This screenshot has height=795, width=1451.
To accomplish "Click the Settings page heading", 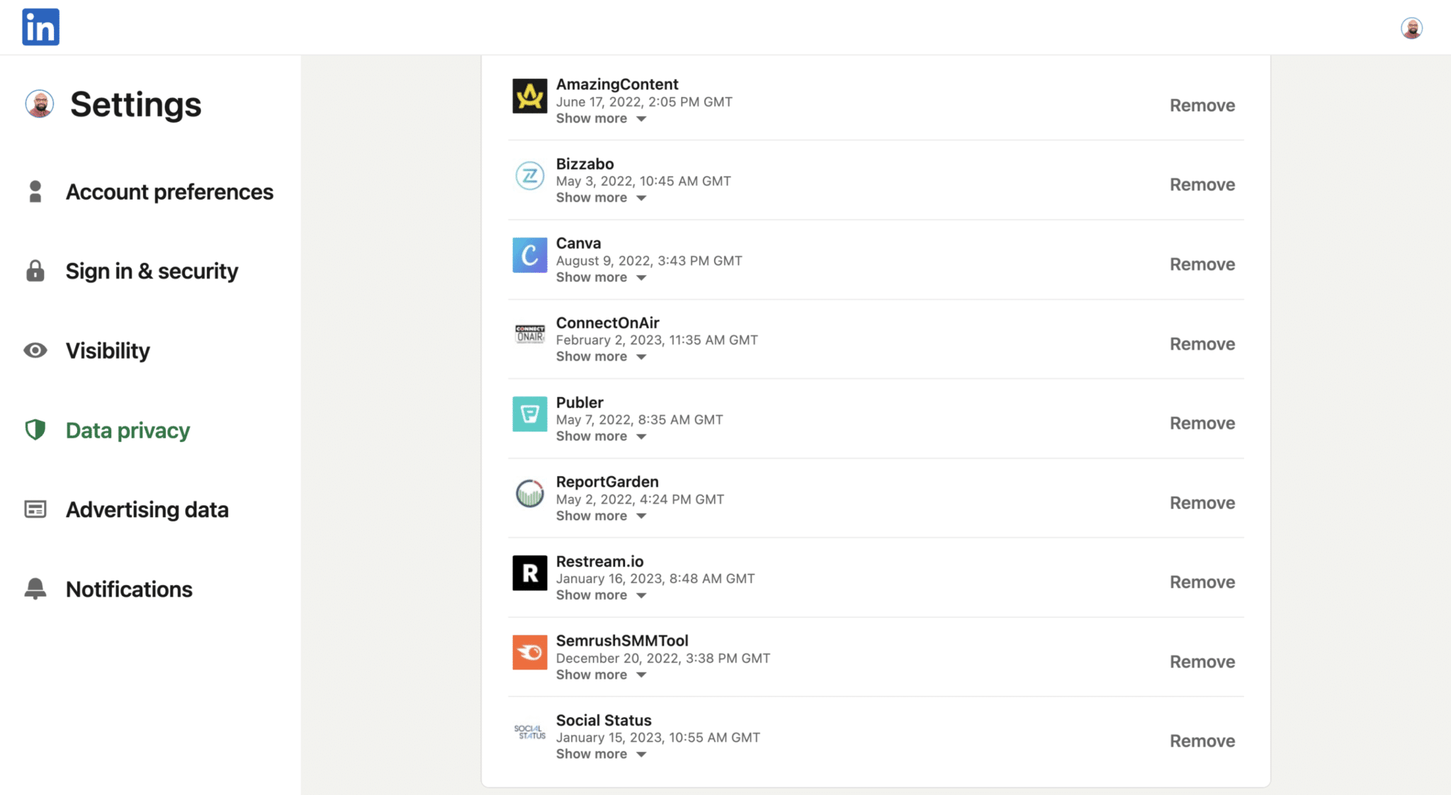I will [135, 104].
